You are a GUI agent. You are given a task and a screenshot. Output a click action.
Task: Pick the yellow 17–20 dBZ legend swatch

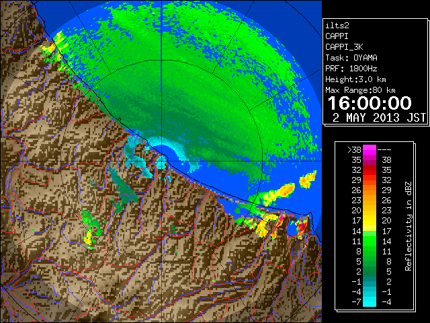(370, 221)
